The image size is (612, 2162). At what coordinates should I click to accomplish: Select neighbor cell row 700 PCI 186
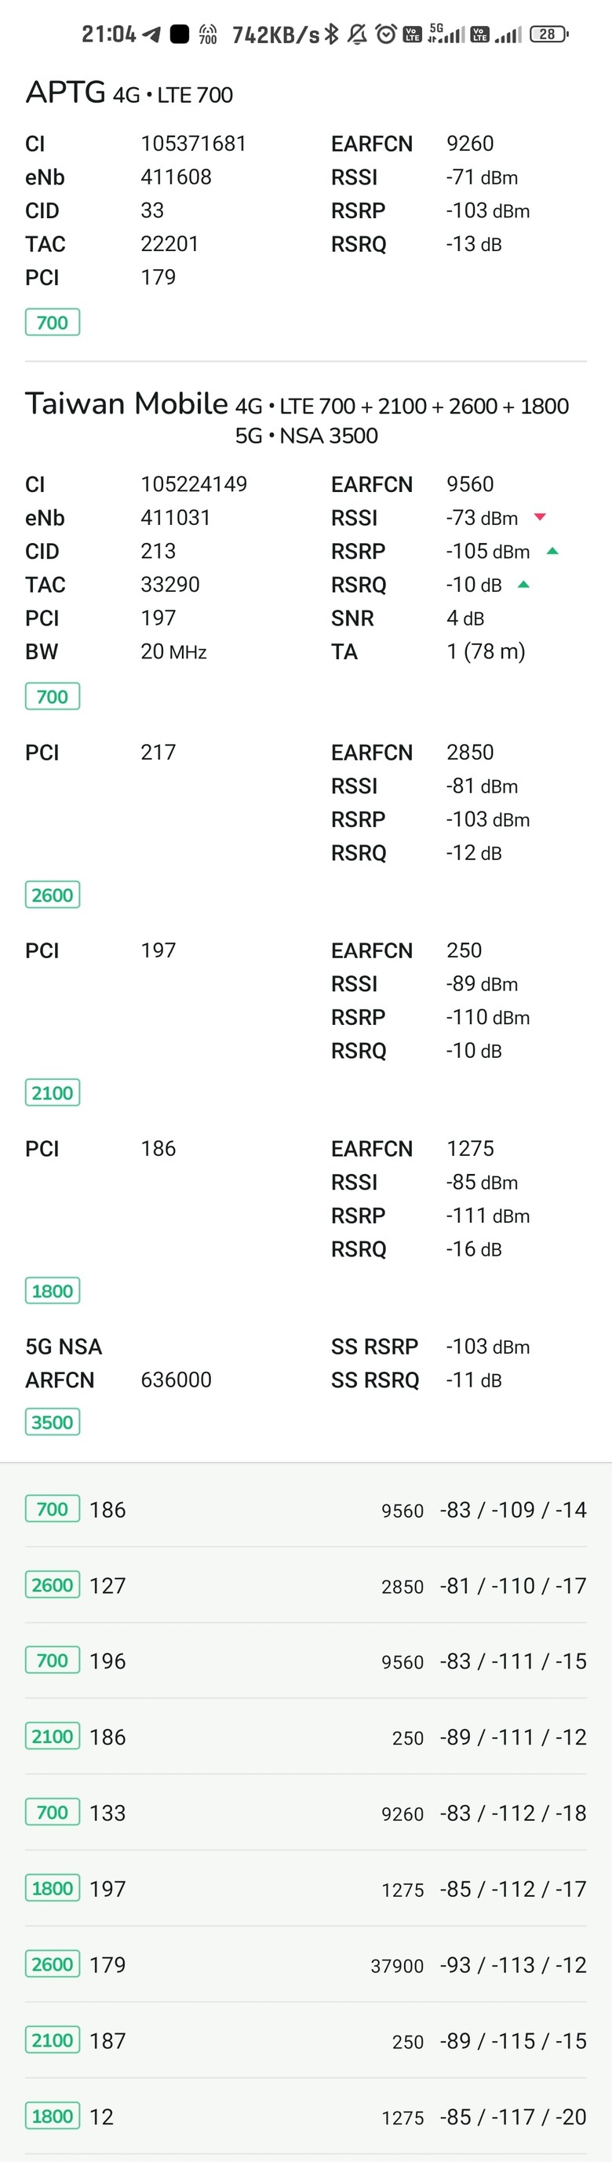click(x=305, y=1509)
